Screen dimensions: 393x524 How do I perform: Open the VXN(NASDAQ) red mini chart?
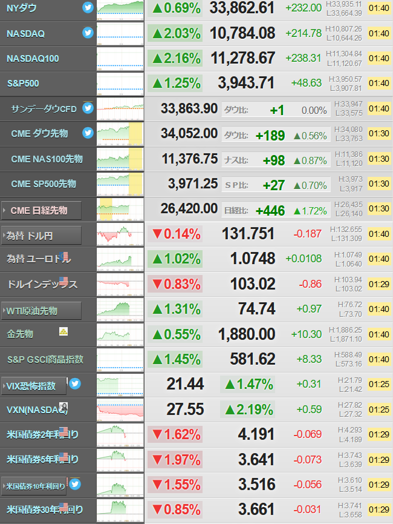coord(120,410)
